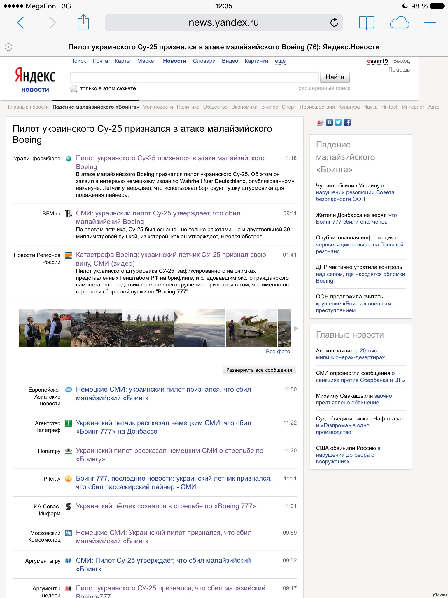Image resolution: width=448 pixels, height=598 pixels.
Task: Open 'Все фото' link
Action: tap(278, 352)
